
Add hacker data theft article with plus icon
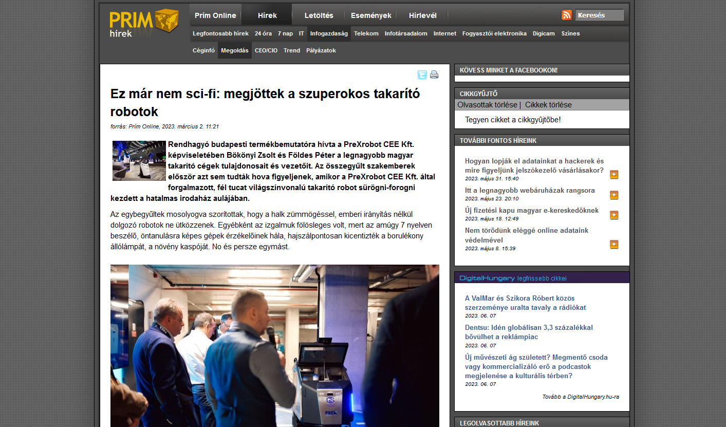614,175
